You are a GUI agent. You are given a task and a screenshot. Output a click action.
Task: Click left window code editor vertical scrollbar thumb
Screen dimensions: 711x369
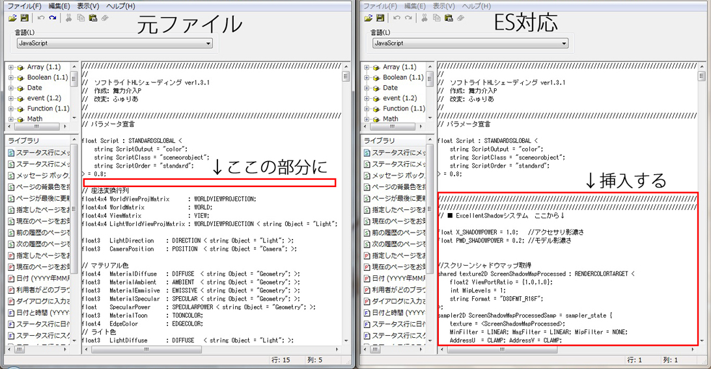tap(346, 77)
